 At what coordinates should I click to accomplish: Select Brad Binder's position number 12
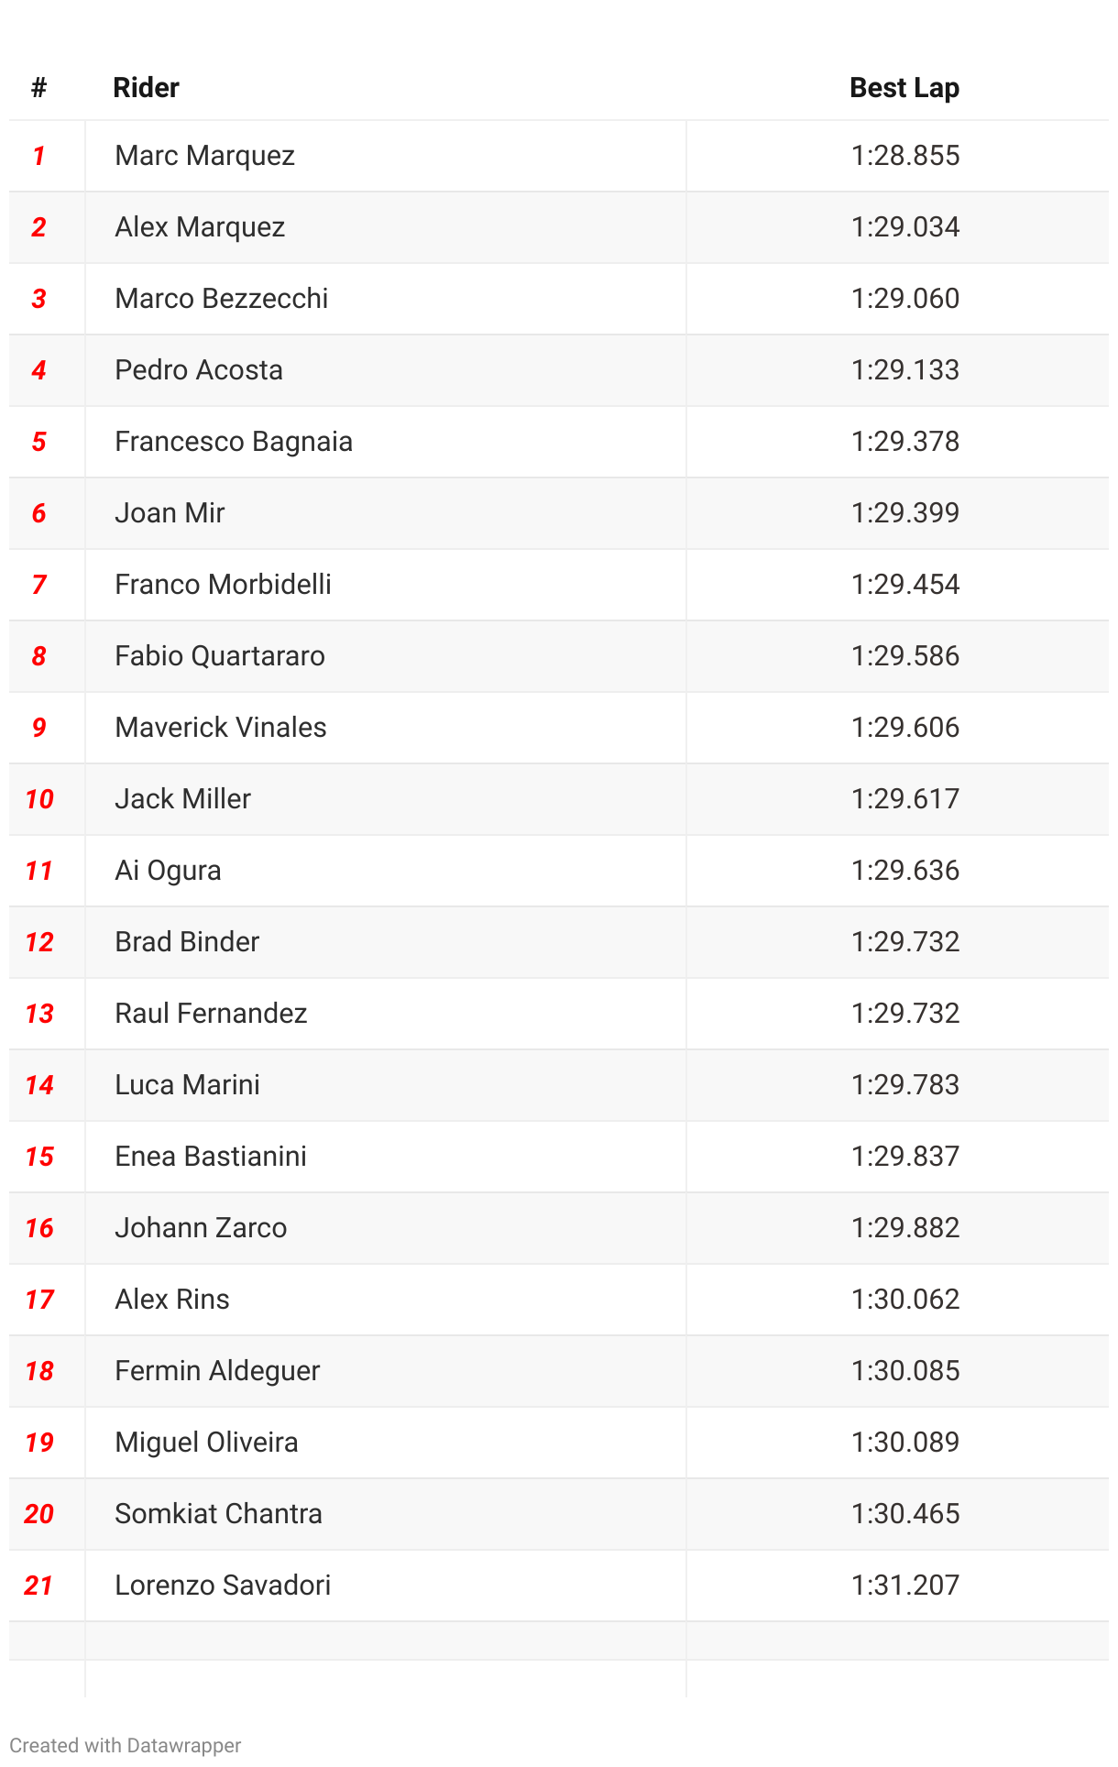click(39, 942)
